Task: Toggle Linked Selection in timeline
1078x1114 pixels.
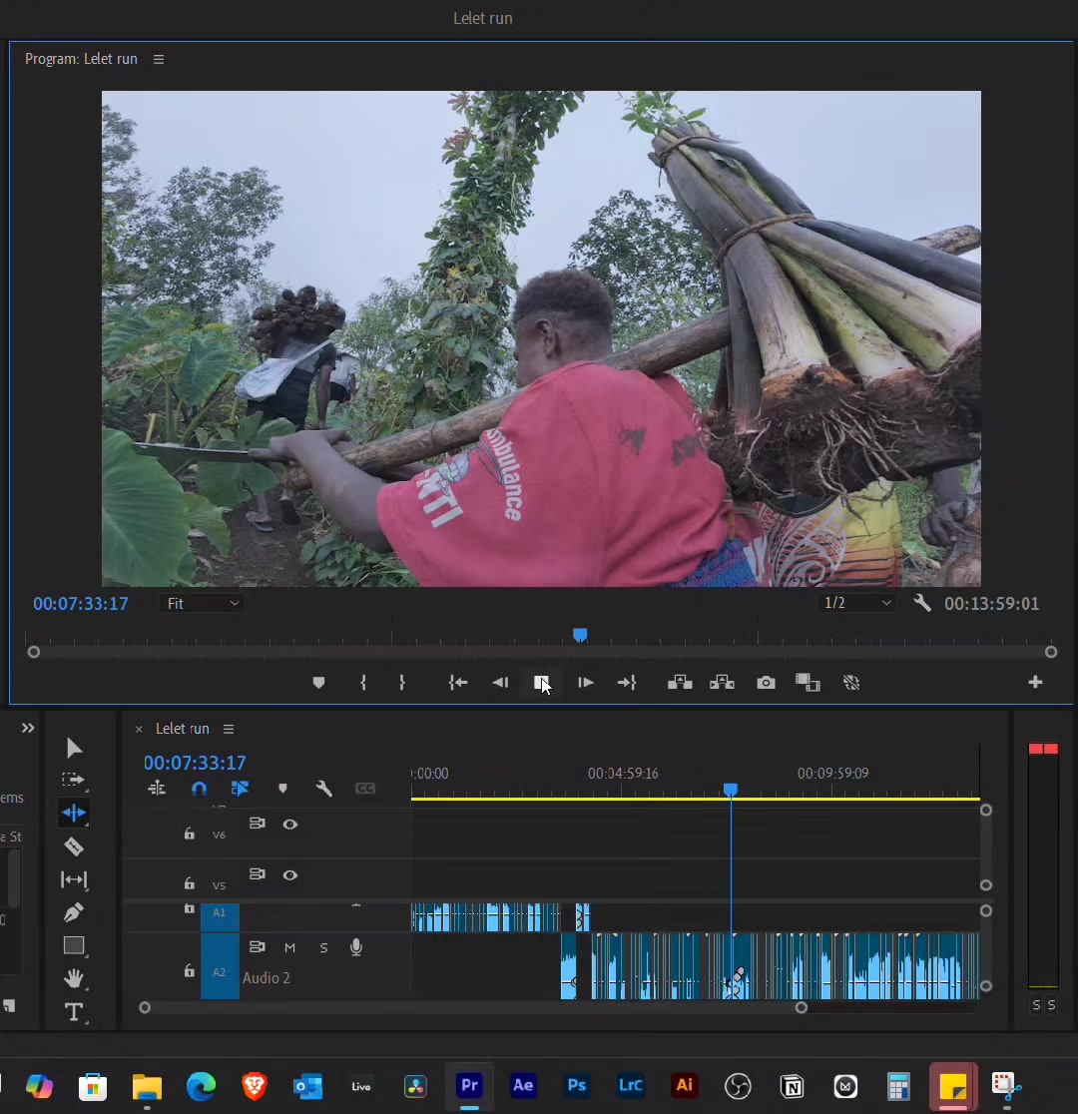Action: pyautogui.click(x=241, y=789)
